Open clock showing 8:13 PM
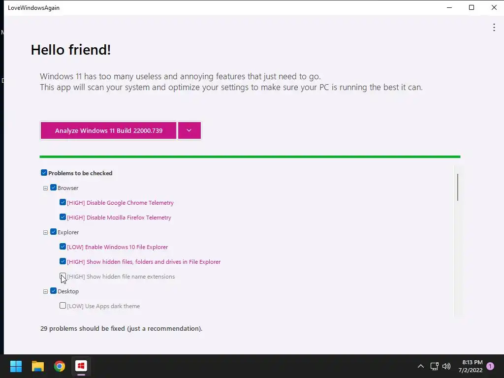 pyautogui.click(x=471, y=366)
